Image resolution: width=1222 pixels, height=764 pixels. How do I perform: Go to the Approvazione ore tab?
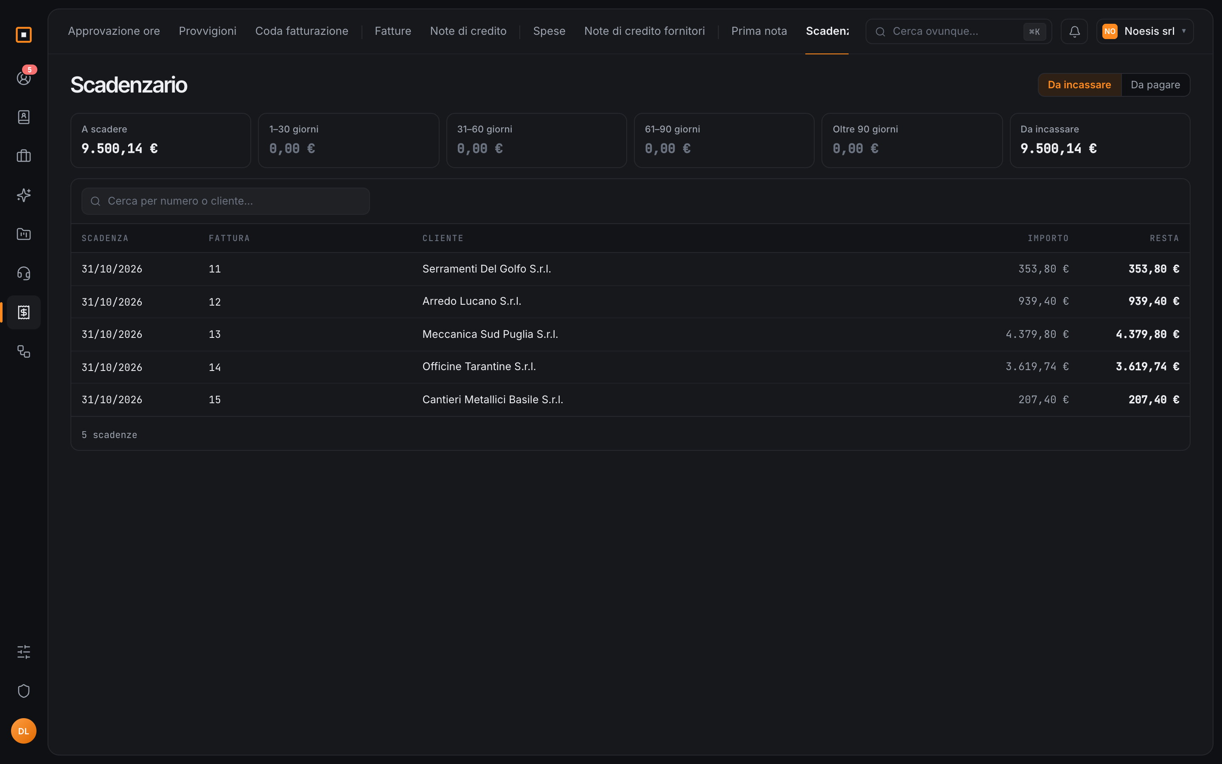coord(114,31)
